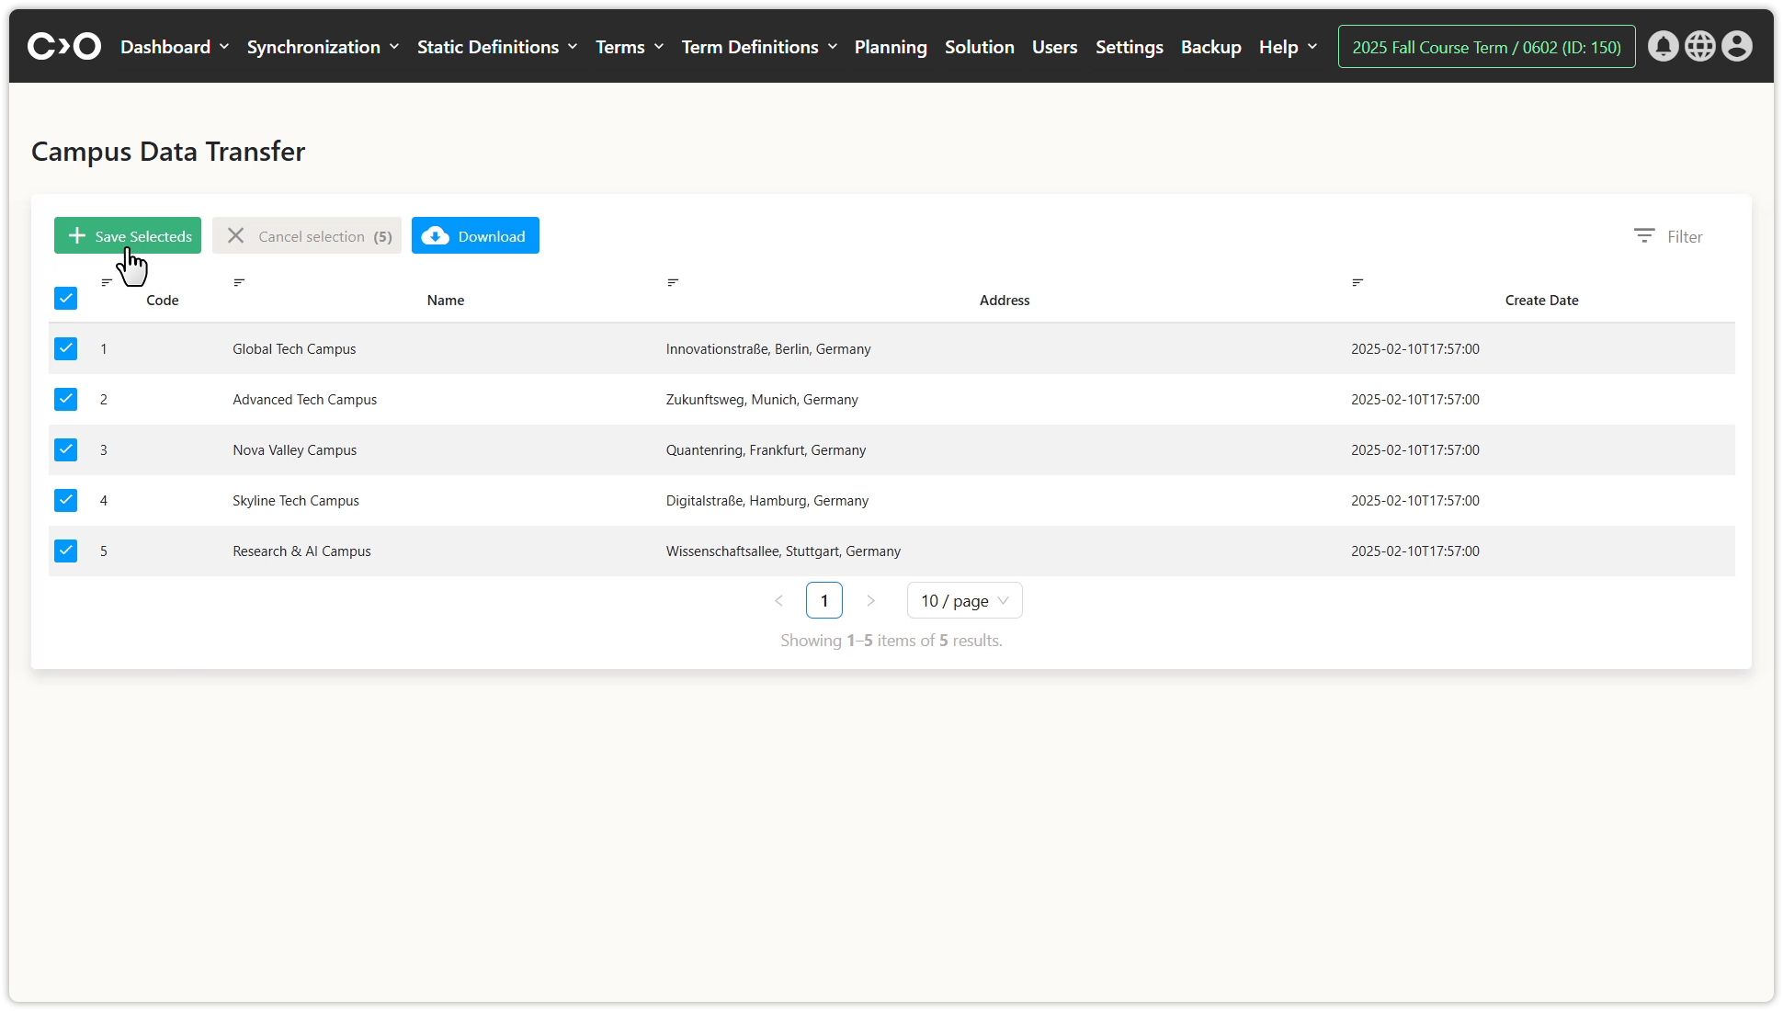Open the Planning menu item
The height and width of the screenshot is (1011, 1783).
[x=890, y=47]
